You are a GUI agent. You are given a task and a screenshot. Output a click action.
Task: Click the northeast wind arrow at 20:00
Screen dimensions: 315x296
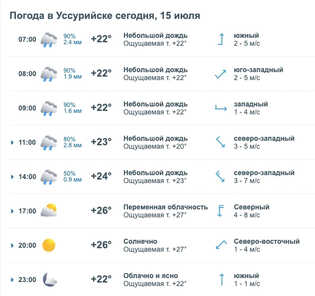point(221,245)
